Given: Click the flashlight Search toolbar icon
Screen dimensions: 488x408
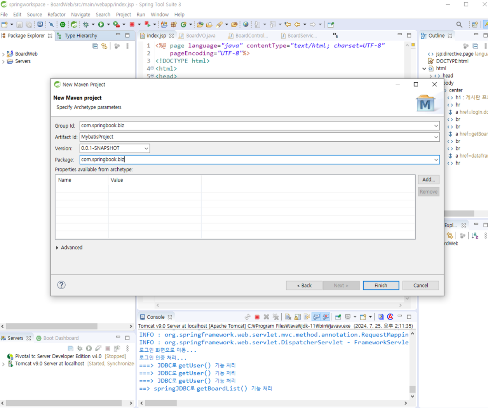Looking at the screenshot, I should tap(220, 24).
